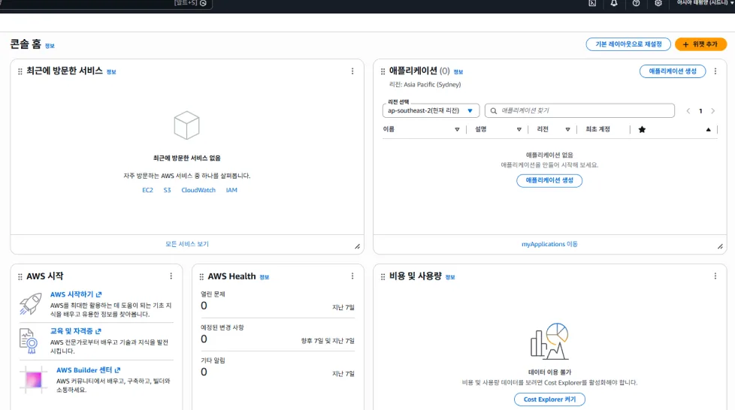735x410 pixels.
Task: Go to previous page in applications pagination
Action: pos(688,111)
